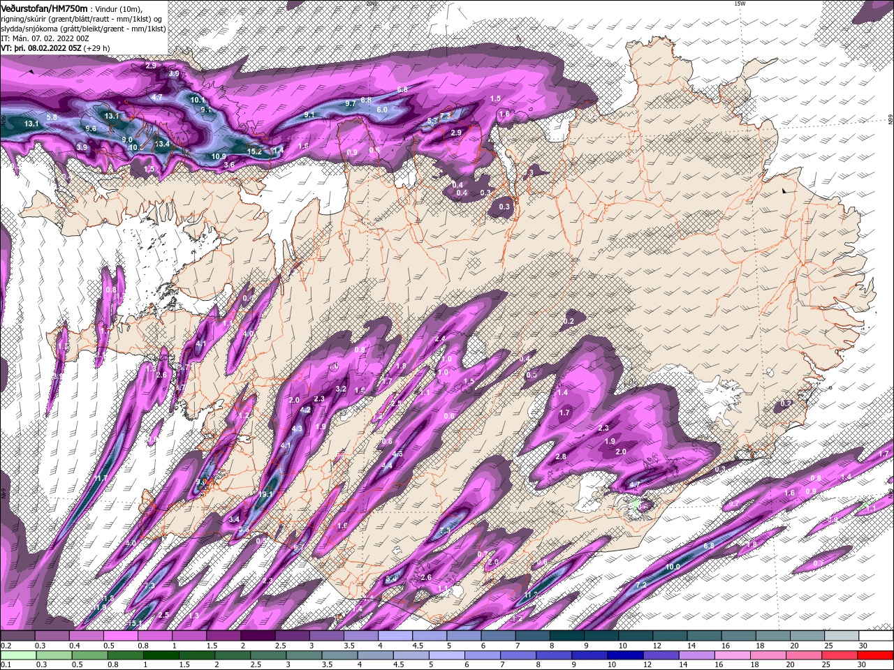Select the 11.2 precipitation value on map
Screen dimensions: 894x670
(530, 595)
